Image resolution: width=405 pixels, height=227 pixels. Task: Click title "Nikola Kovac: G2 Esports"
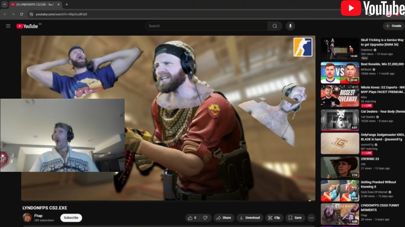383,90
